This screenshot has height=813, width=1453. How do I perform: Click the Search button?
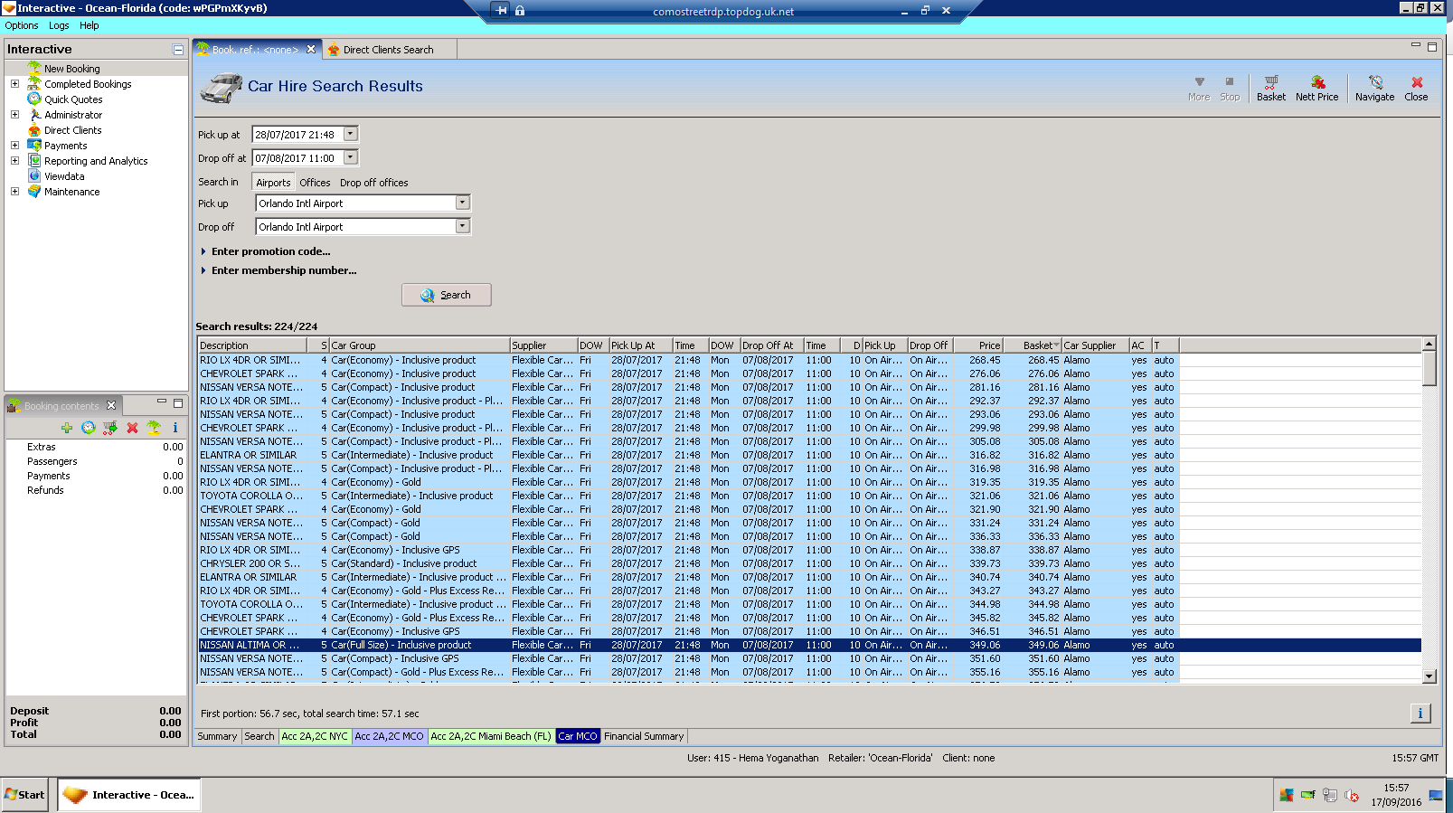[x=447, y=295]
